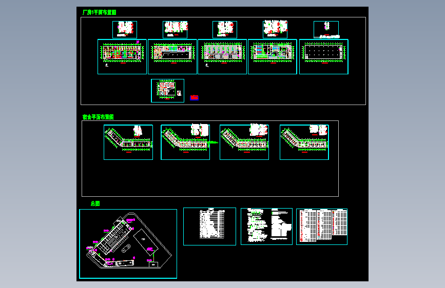
Task: Click the 总图 heading text
Action: 95,203
